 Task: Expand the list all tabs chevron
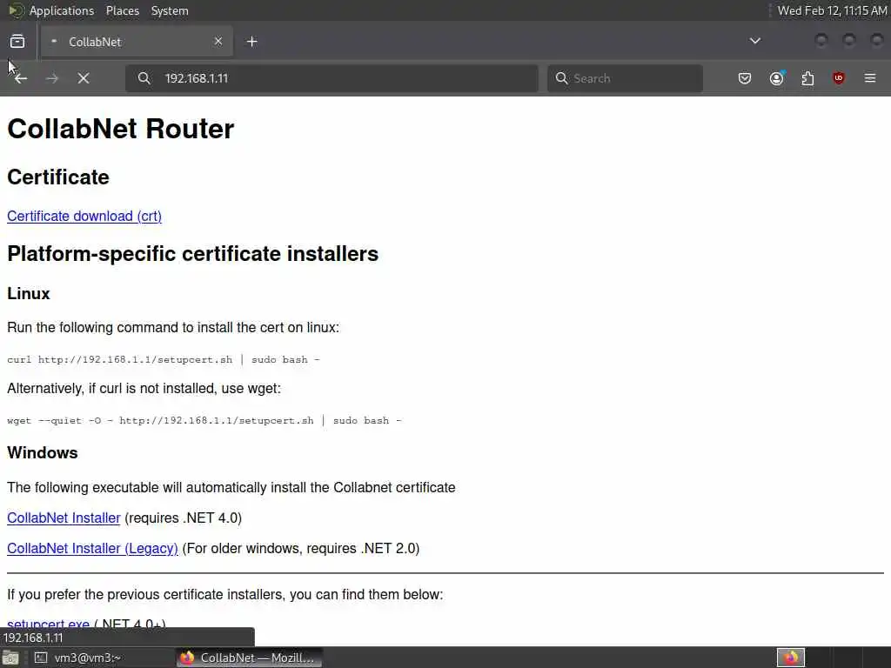point(754,41)
